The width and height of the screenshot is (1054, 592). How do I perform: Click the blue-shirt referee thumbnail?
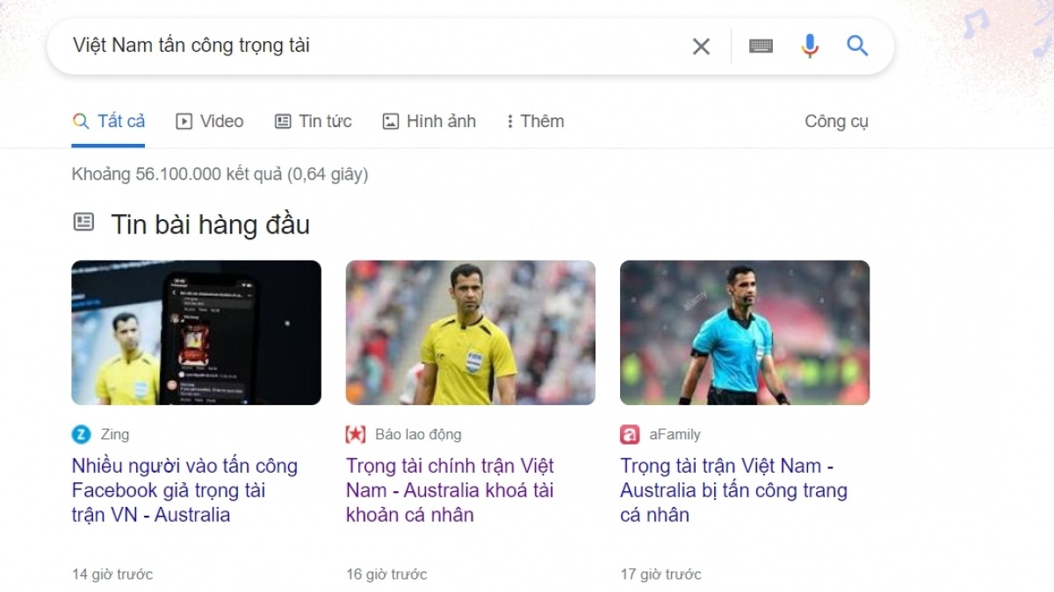tap(745, 332)
